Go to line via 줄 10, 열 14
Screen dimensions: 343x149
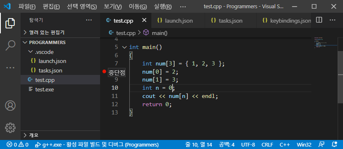click(199, 144)
